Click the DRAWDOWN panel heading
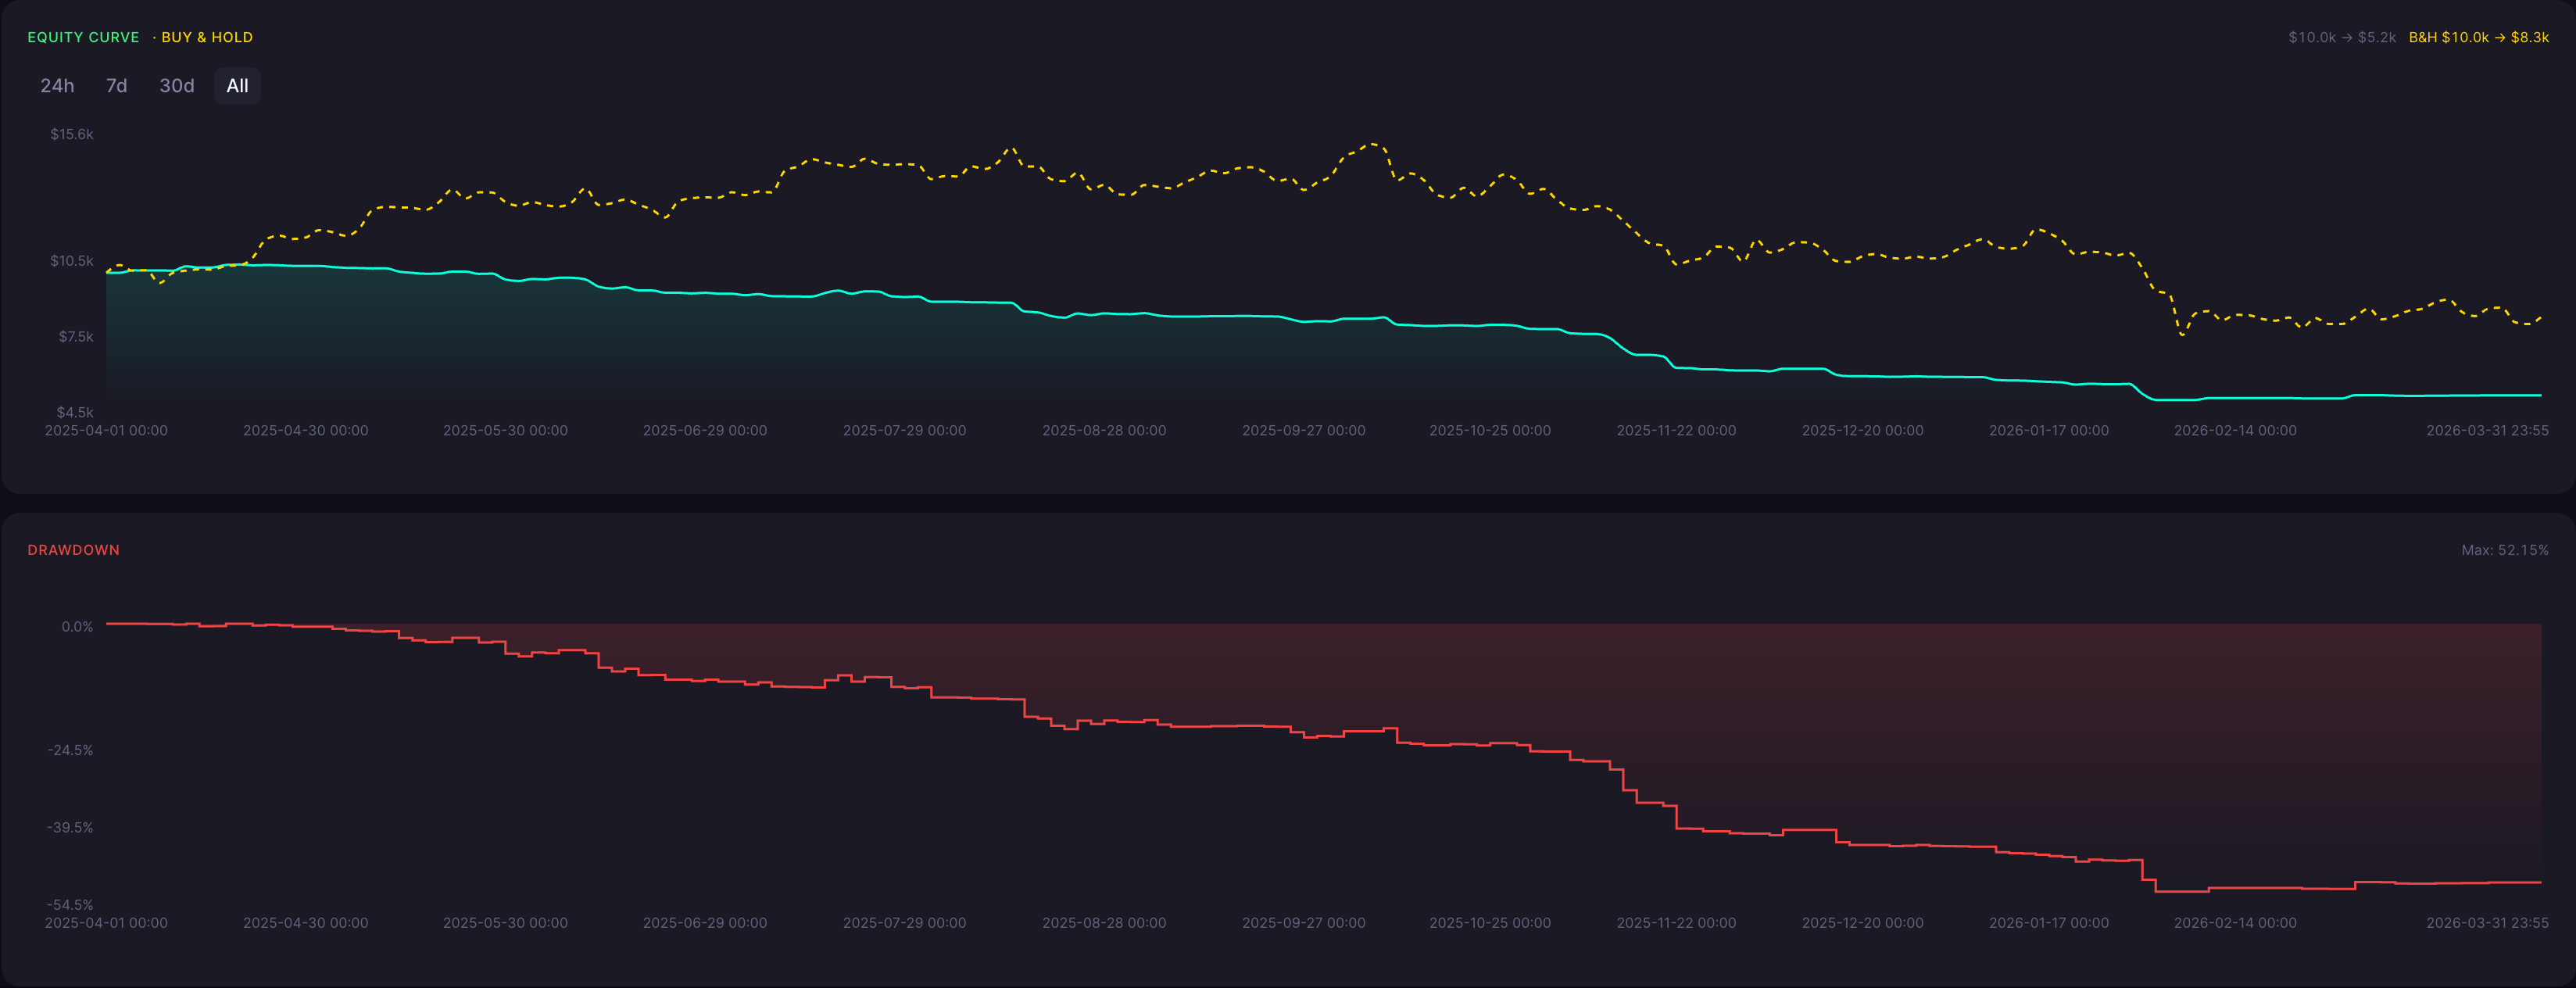The width and height of the screenshot is (2576, 988). click(x=73, y=550)
